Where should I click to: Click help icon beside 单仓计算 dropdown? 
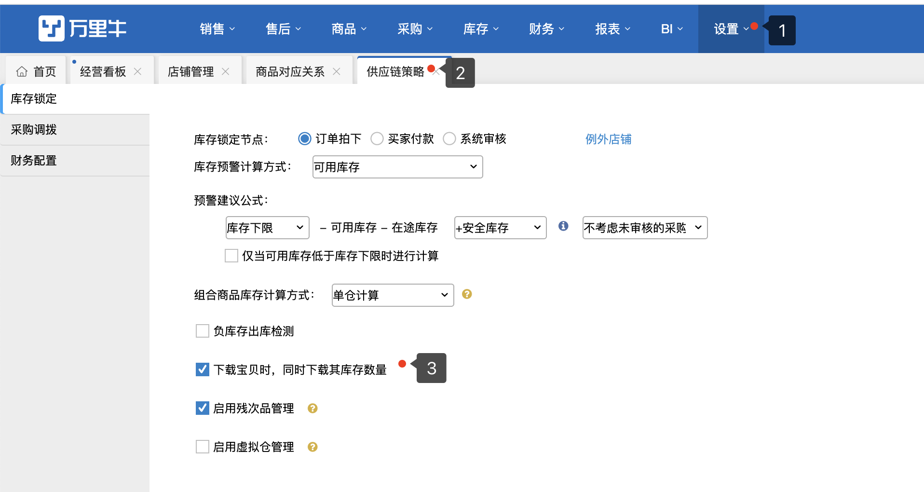click(467, 294)
